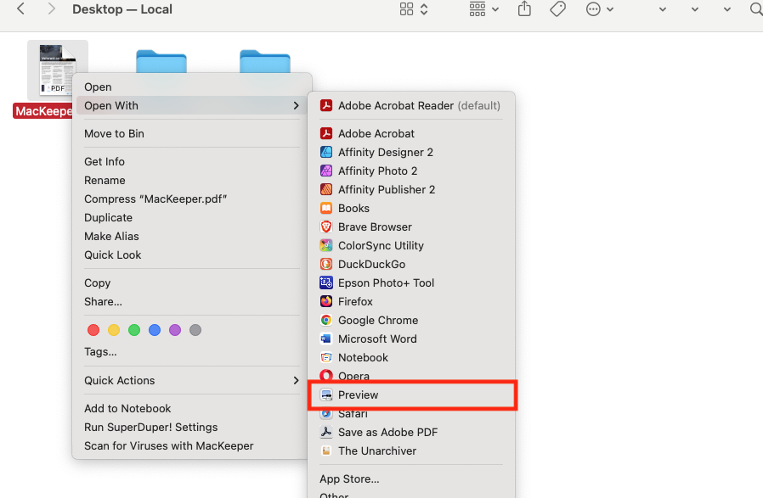This screenshot has height=498, width=763.
Task: Open the More options ellipsis icon
Action: [x=592, y=9]
